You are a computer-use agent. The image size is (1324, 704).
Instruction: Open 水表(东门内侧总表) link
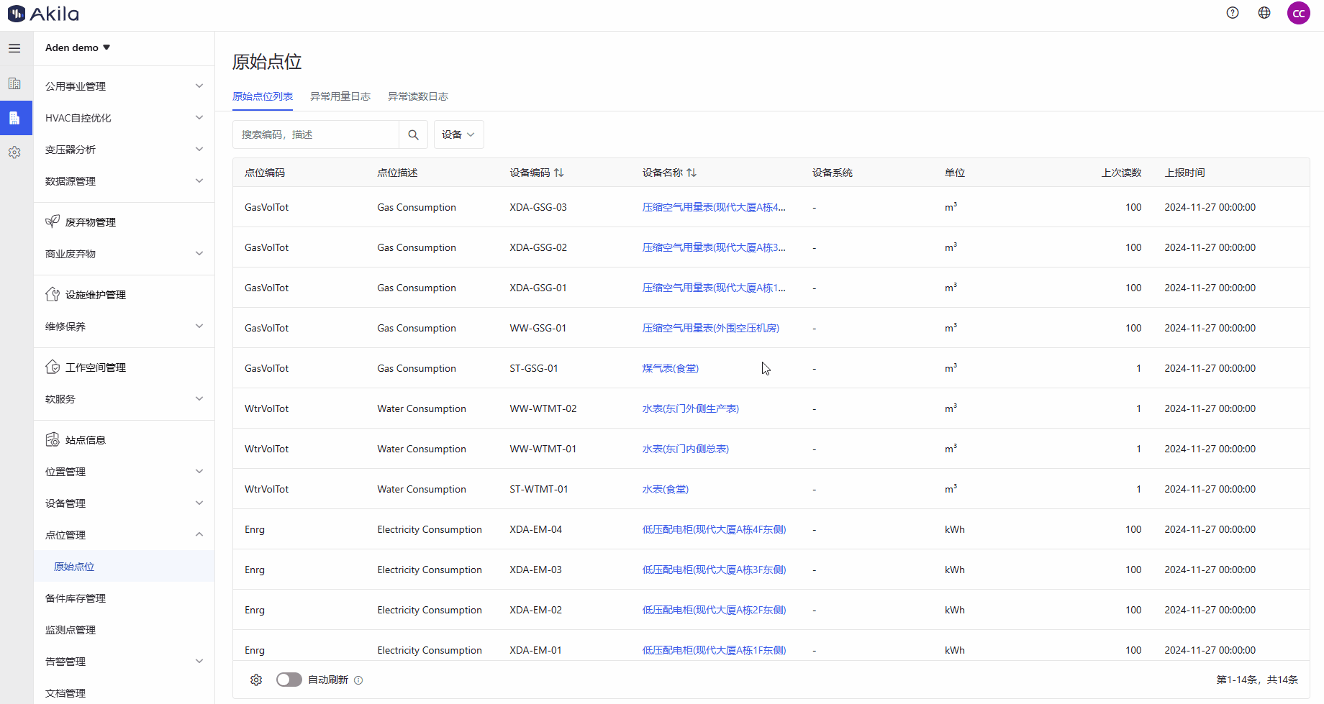pyautogui.click(x=686, y=449)
